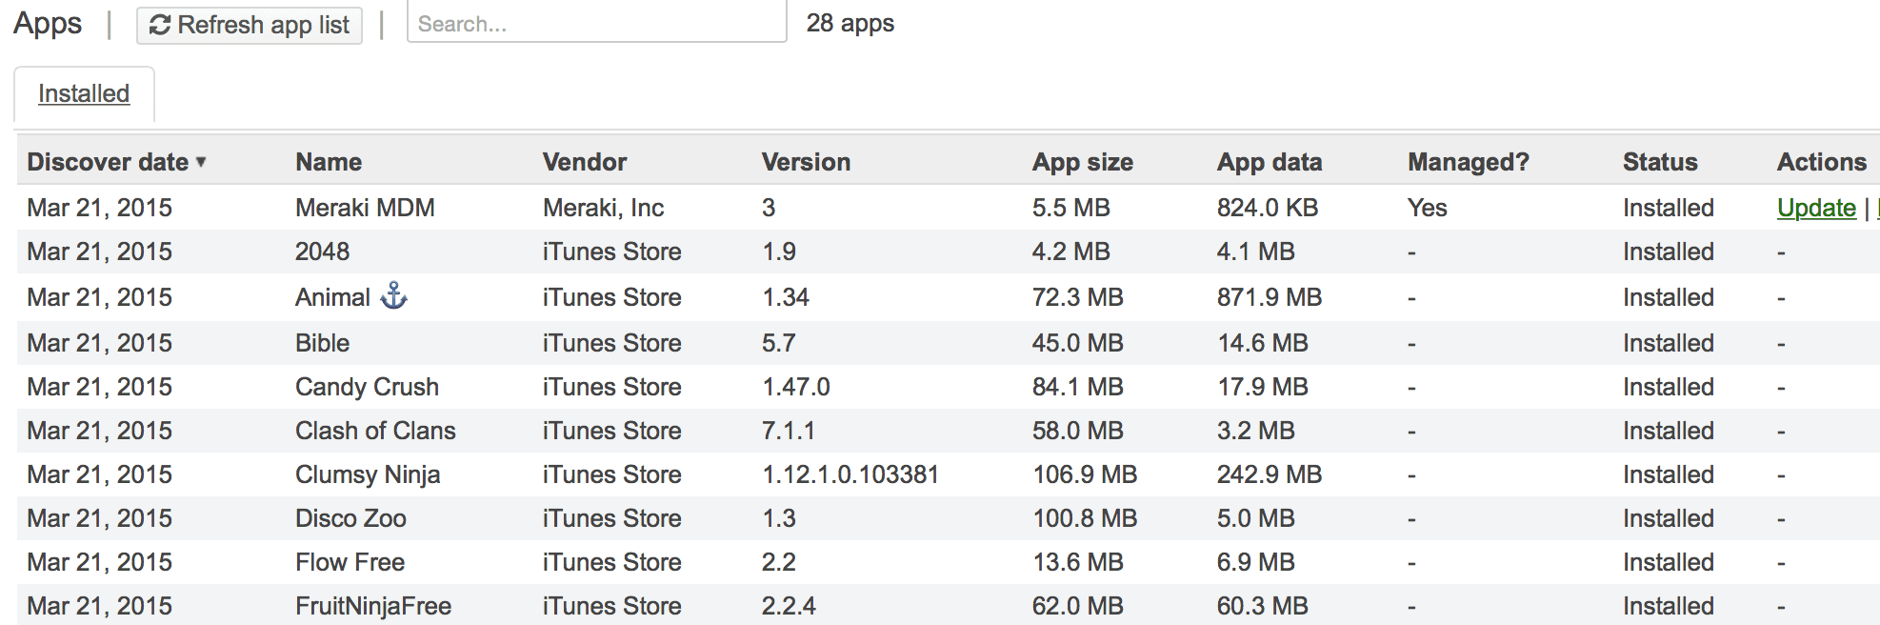The image size is (1880, 625).
Task: Sort by the Status column header
Action: coord(1660,162)
